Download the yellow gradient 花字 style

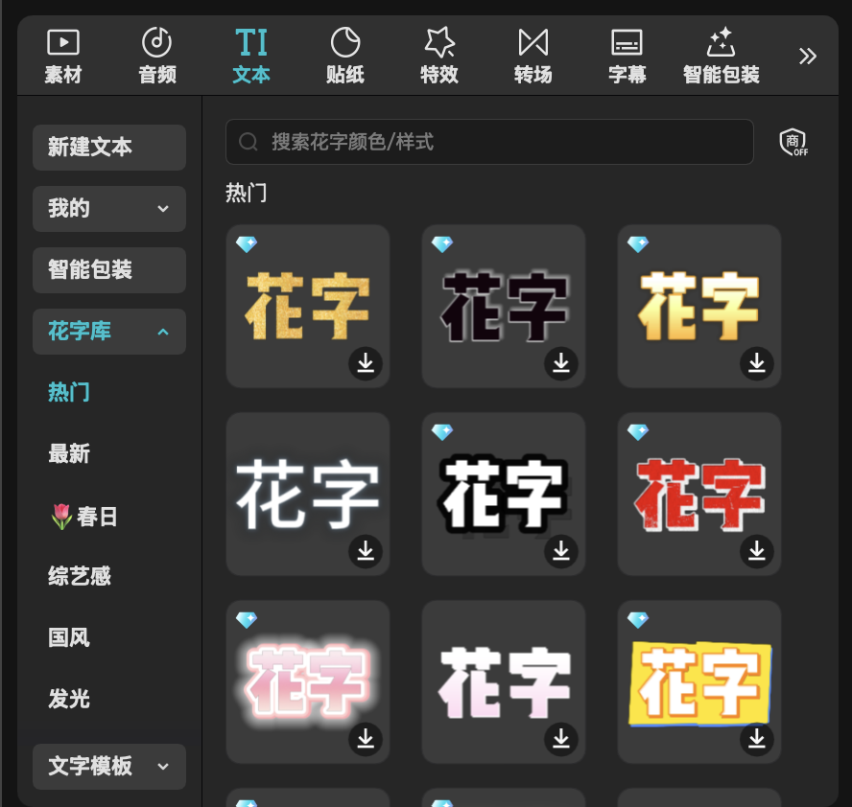[x=757, y=363]
